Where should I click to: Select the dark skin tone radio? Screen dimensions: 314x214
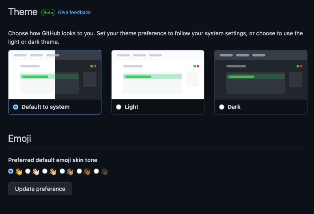[96, 171]
